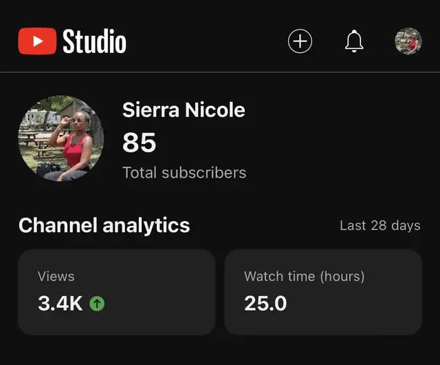The width and height of the screenshot is (440, 365).
Task: Tap the red YouTube play icon
Action: [37, 41]
